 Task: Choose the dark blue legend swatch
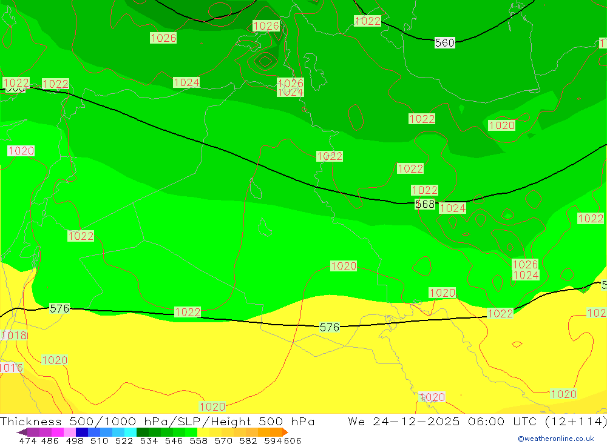click(82, 432)
